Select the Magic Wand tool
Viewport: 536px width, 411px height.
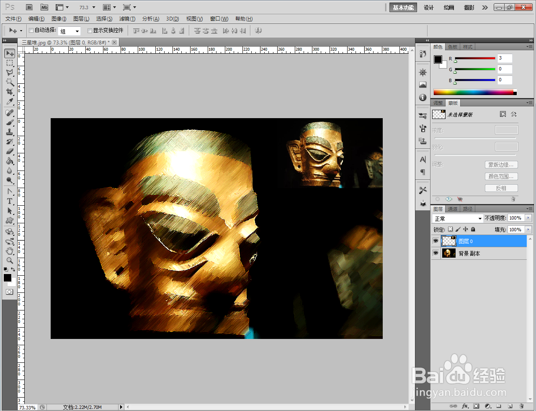(10, 82)
